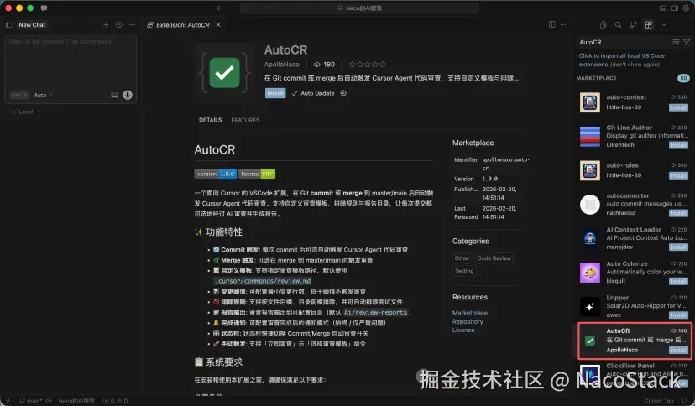Screen dimensions: 695x406
Task: Clear extensions search results icon
Action: tap(676, 42)
